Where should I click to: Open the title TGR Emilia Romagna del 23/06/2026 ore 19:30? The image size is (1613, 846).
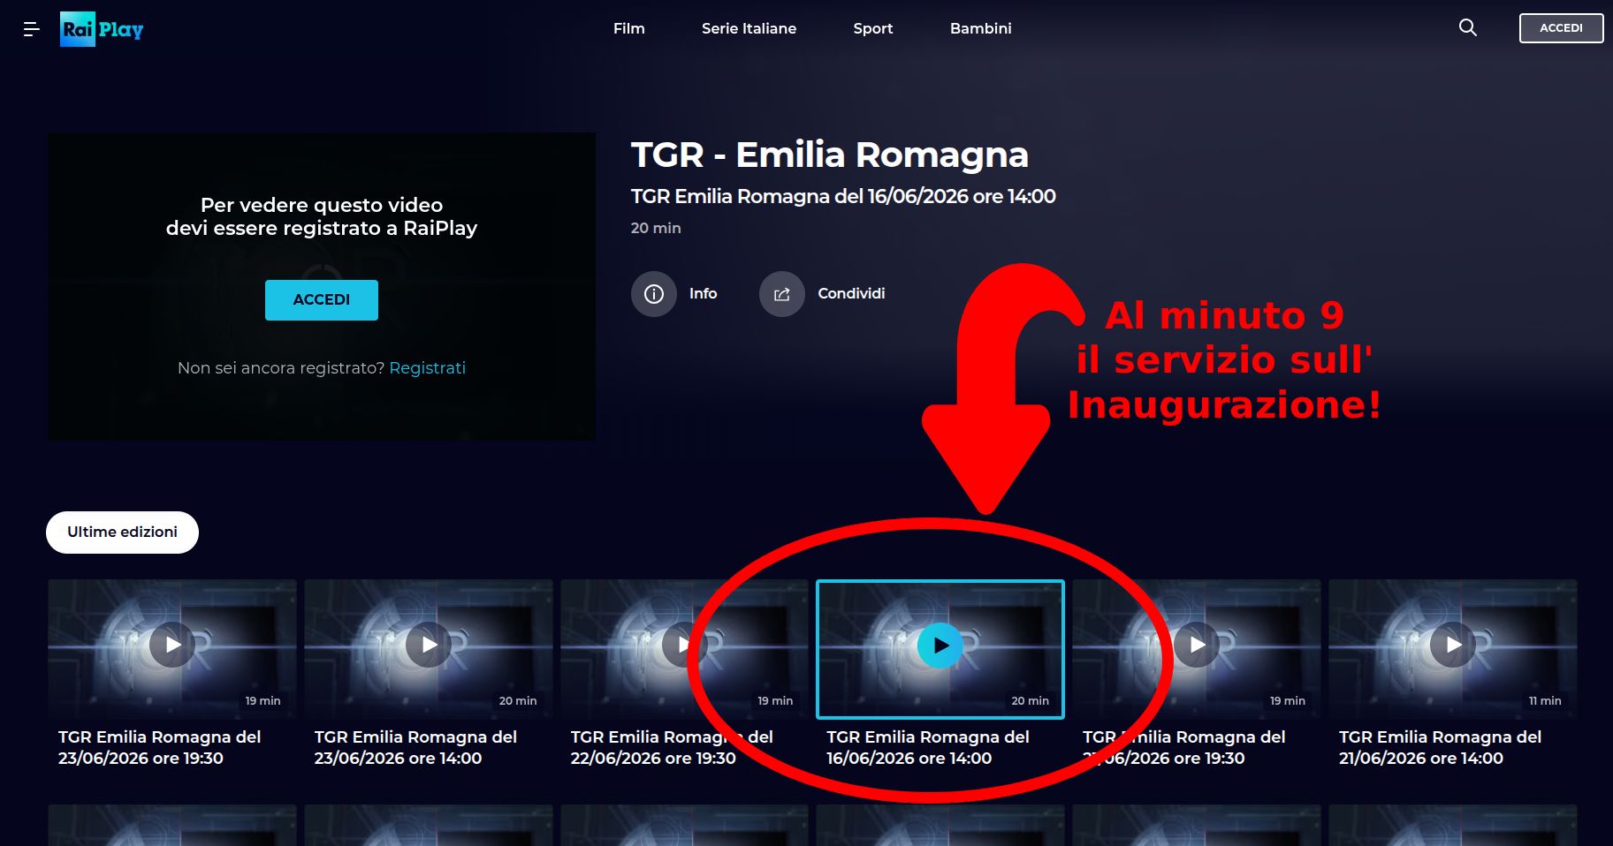159,747
